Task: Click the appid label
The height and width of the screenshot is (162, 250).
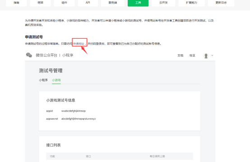Action: 50,111
